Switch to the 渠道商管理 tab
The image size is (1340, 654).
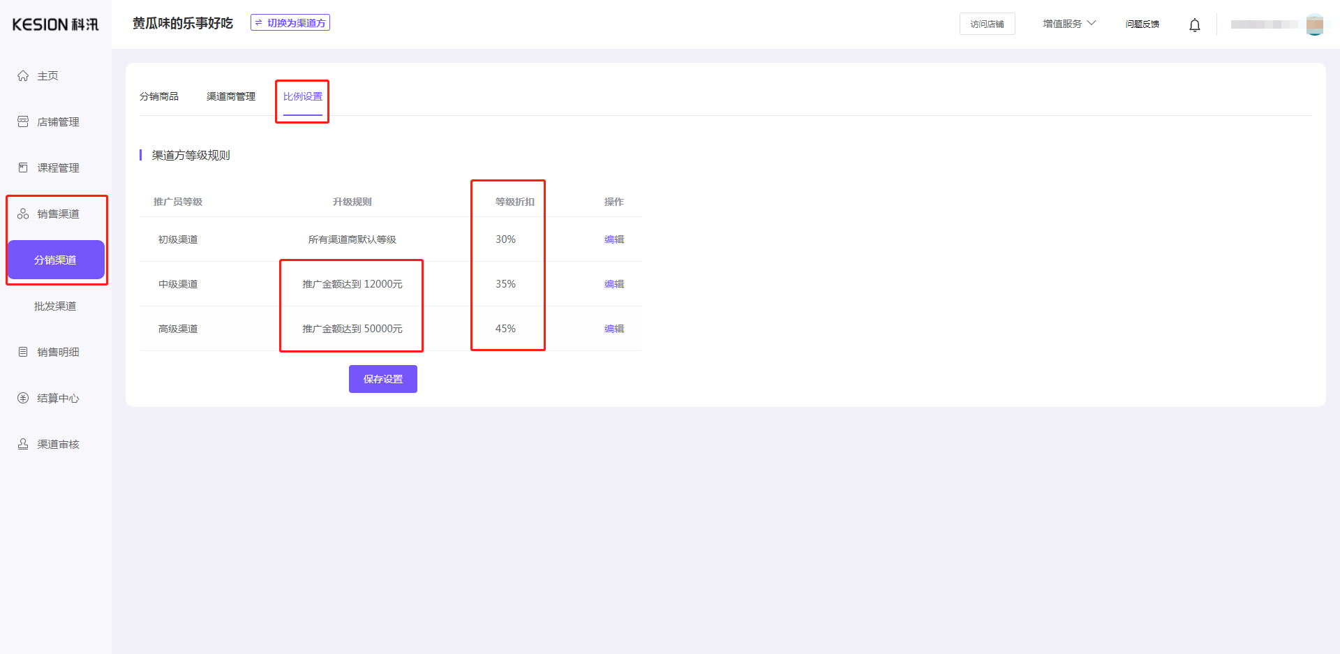(230, 96)
